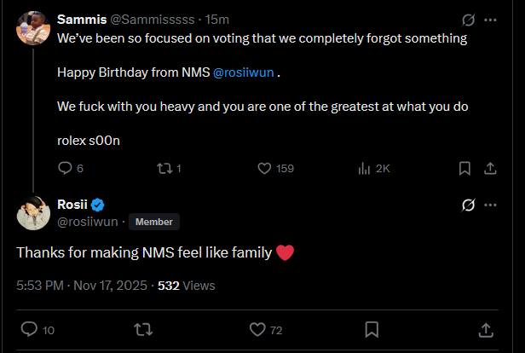
Task: Like Rosii's reply with 72 likes
Action: (x=257, y=329)
